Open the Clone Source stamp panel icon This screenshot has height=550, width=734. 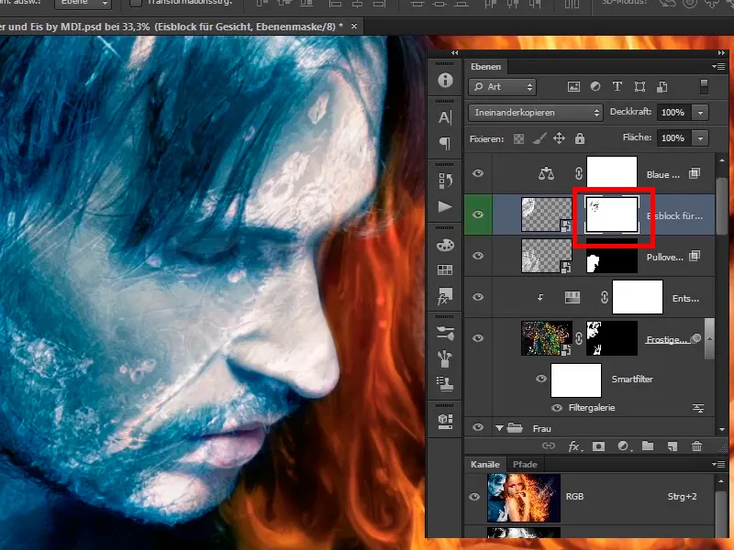tap(445, 383)
